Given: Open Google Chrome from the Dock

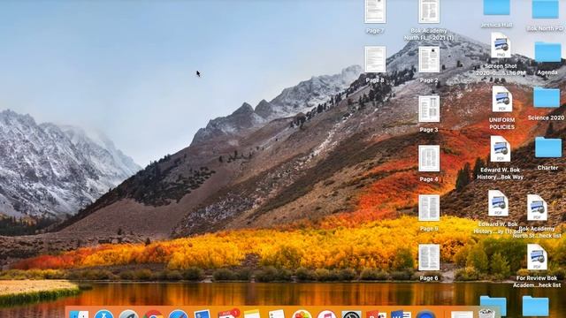Looking at the screenshot, I should (x=153, y=314).
